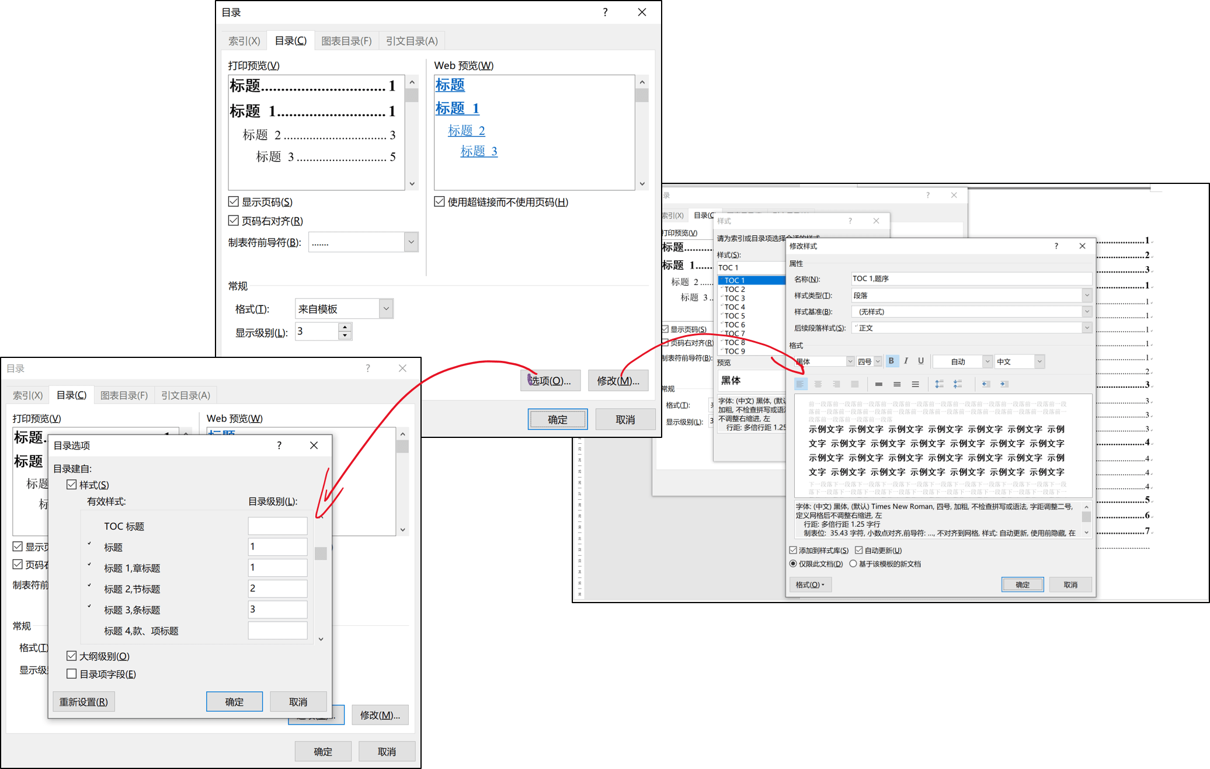Enable 目录项字段(E) checkbox
The width and height of the screenshot is (1210, 769).
coord(72,674)
